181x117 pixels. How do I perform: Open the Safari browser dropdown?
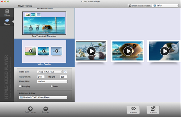click(165, 6)
